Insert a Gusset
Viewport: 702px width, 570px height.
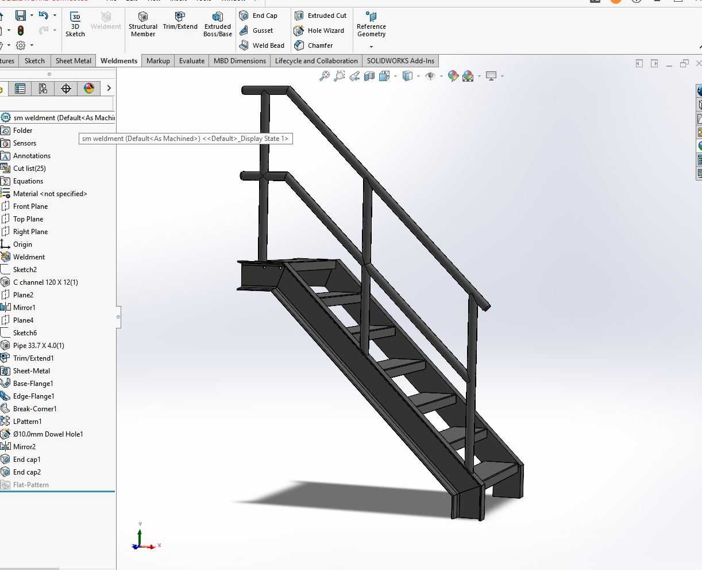256,30
